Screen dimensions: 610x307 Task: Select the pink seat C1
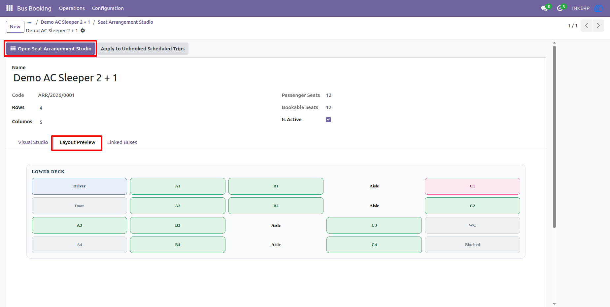click(472, 186)
